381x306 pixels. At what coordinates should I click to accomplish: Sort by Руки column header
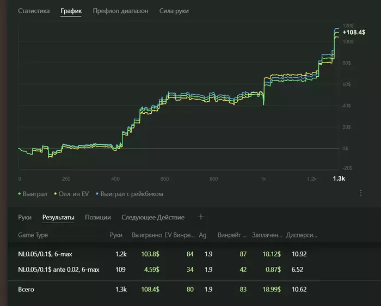tap(116, 235)
